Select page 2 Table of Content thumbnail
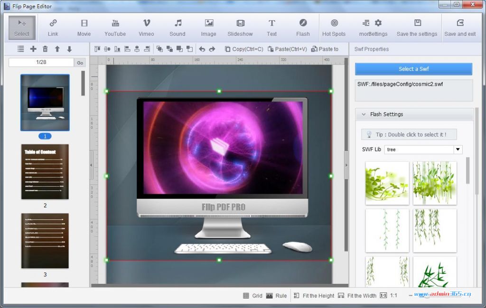This screenshot has width=486, height=308. pos(45,172)
